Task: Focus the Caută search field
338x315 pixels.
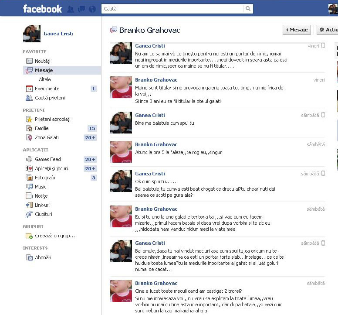Action: [x=172, y=9]
